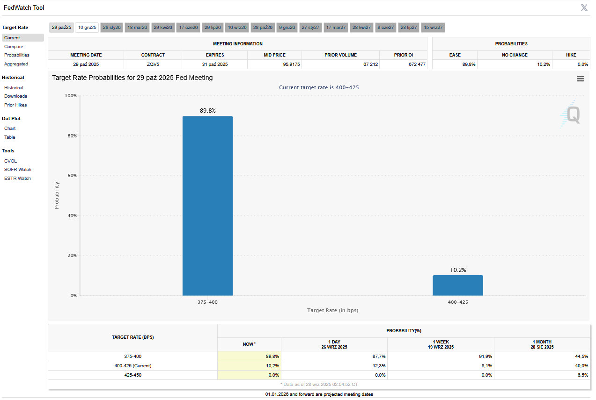Open SOFR Watch tool
The image size is (596, 400).
point(18,170)
